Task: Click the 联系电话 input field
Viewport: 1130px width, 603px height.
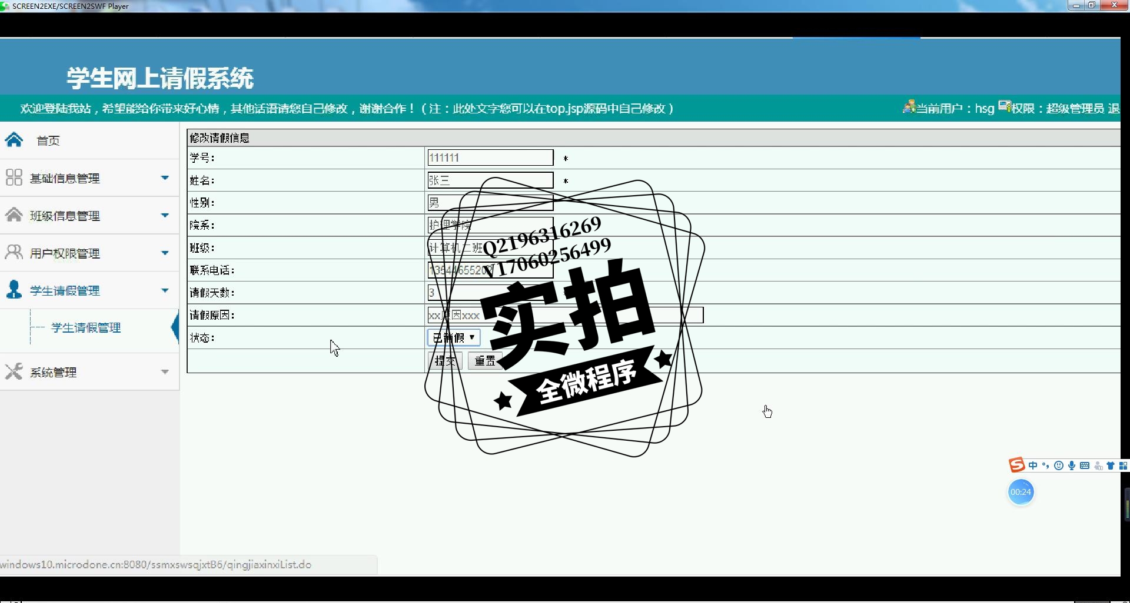Action: (490, 270)
